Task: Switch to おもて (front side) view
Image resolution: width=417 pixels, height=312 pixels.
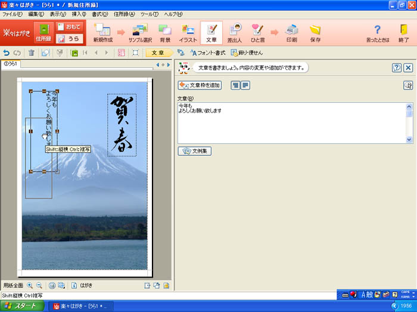Action: point(70,27)
